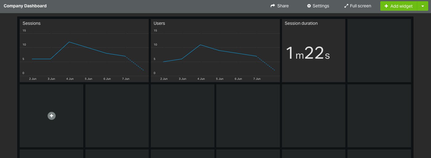Click the plus icon on Add widget
The height and width of the screenshot is (158, 431).
click(x=386, y=6)
